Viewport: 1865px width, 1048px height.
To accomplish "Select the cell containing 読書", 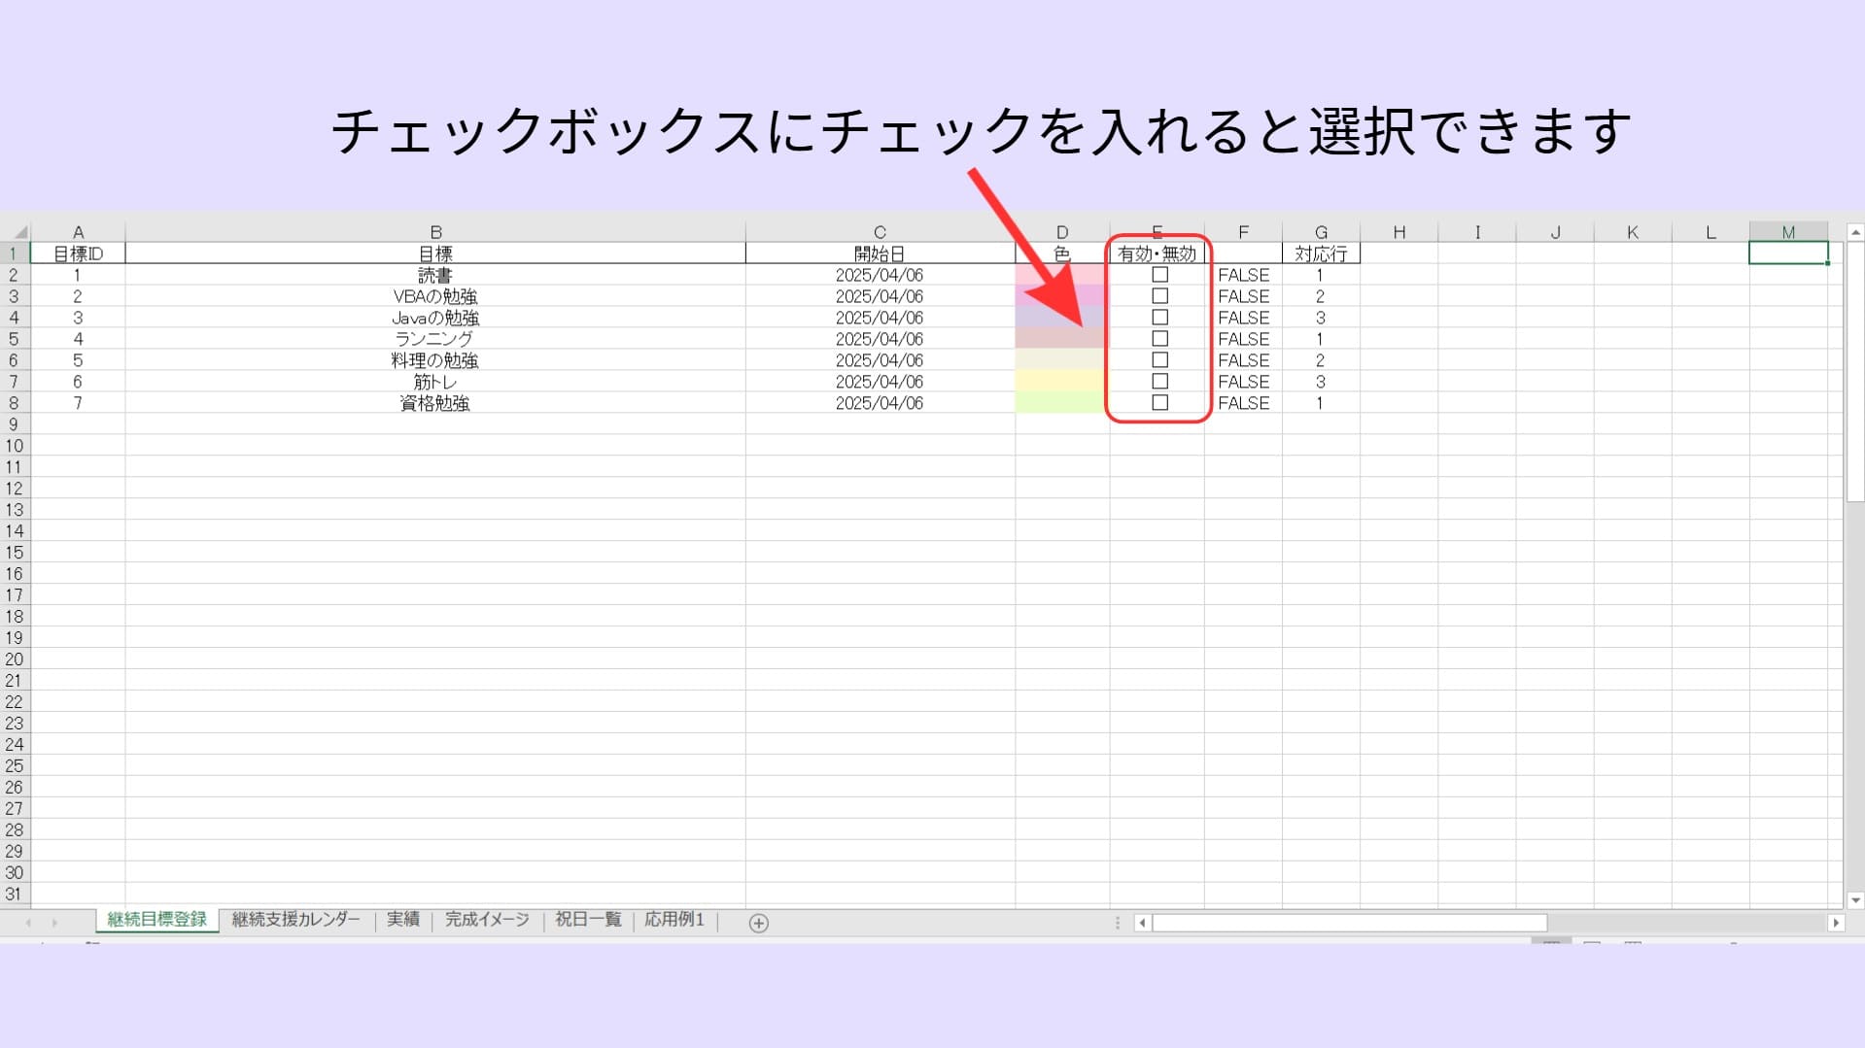I will (435, 275).
